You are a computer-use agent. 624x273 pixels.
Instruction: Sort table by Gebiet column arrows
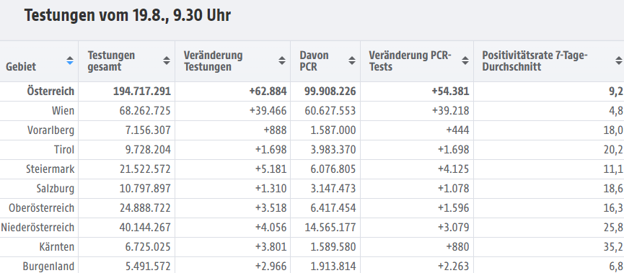coord(70,61)
